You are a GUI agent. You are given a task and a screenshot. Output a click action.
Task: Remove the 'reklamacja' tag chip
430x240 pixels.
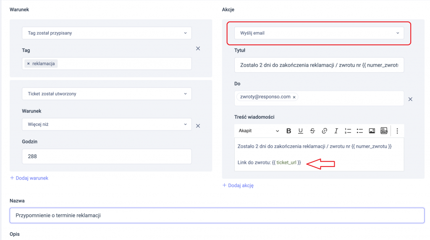point(29,64)
